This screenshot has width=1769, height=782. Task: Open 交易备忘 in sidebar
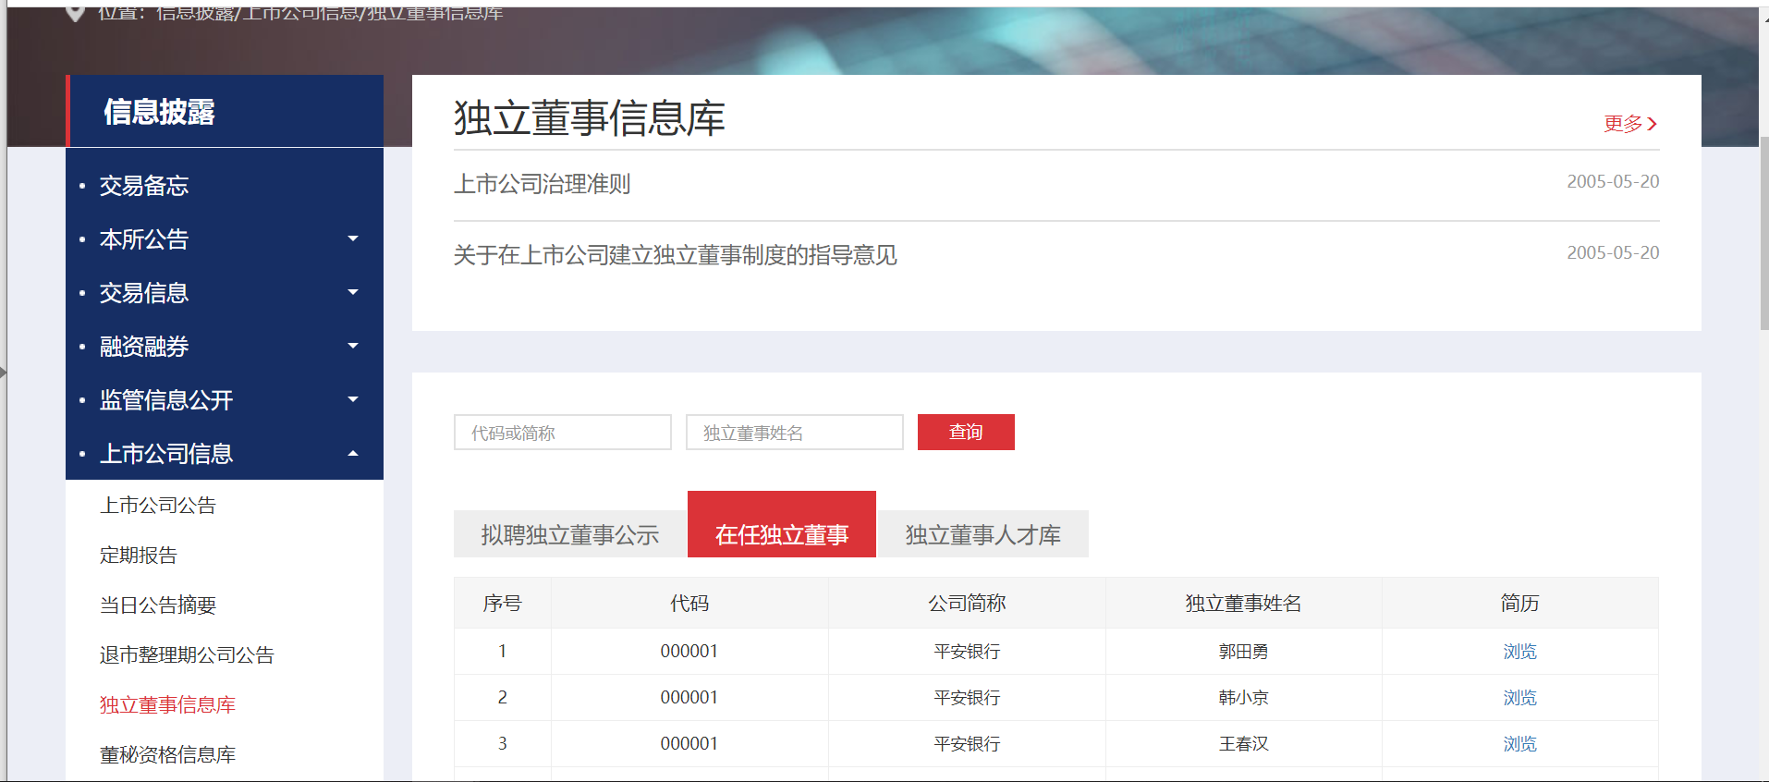coord(144,186)
